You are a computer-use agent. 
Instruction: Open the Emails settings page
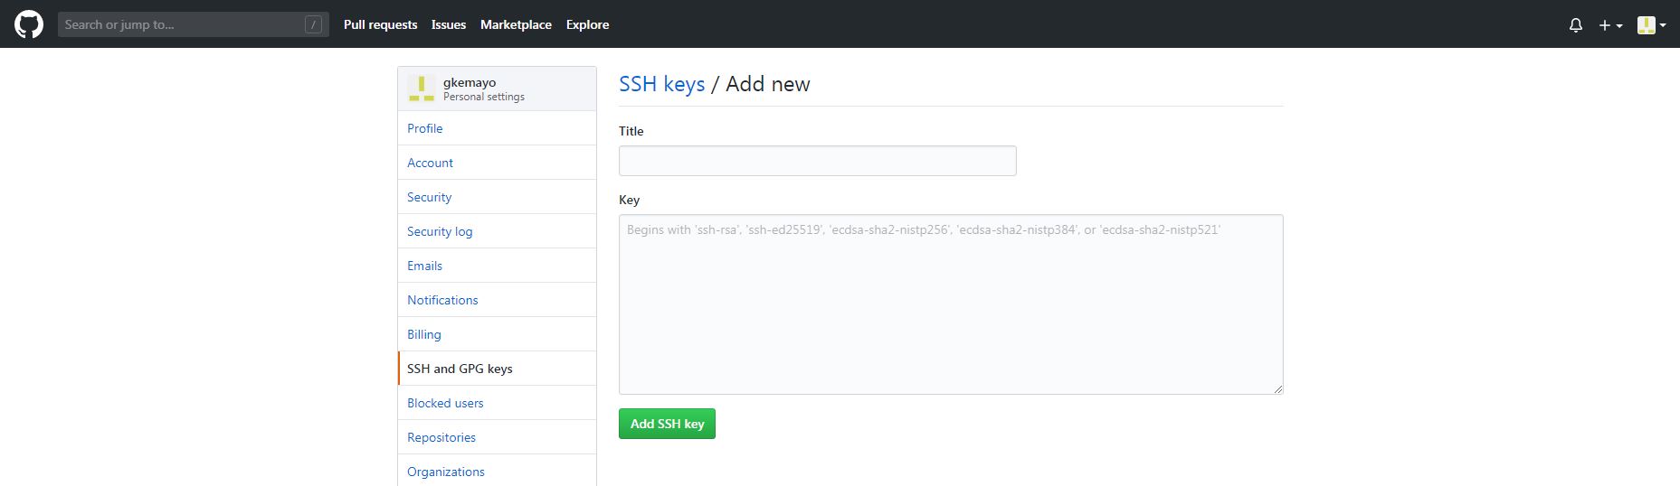pos(424,266)
